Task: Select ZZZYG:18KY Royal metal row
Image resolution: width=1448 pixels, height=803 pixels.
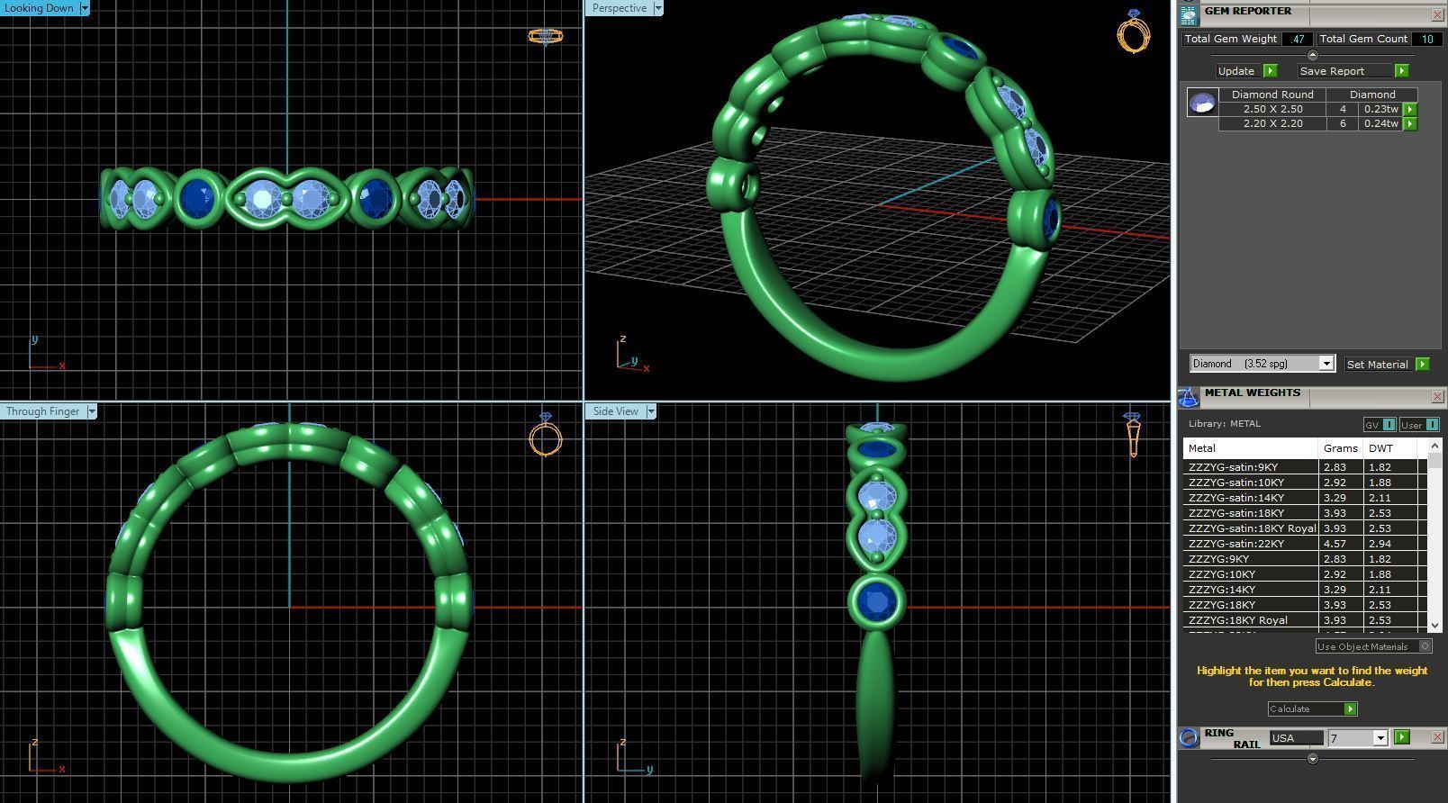Action: [1305, 620]
